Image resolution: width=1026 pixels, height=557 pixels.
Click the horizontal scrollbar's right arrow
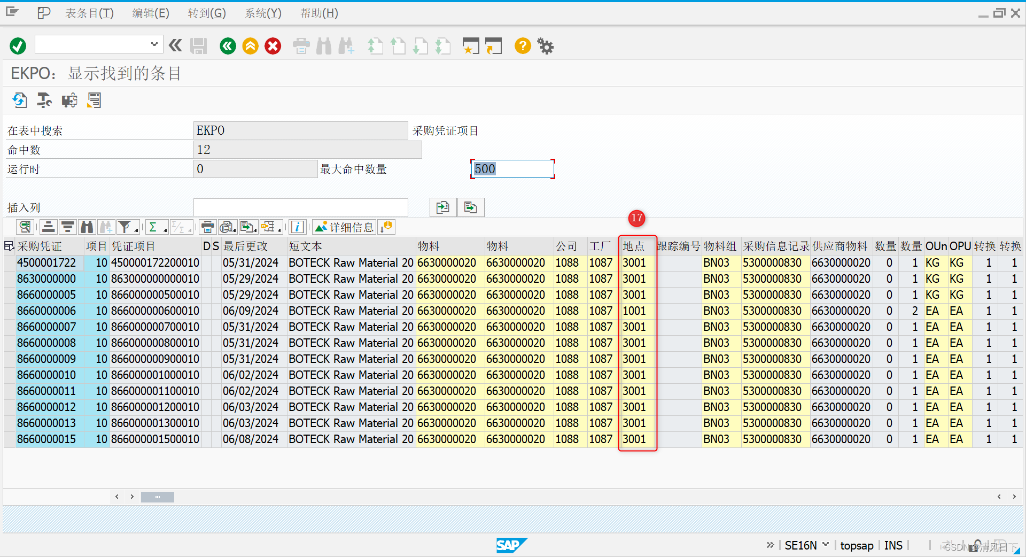coord(1014,497)
